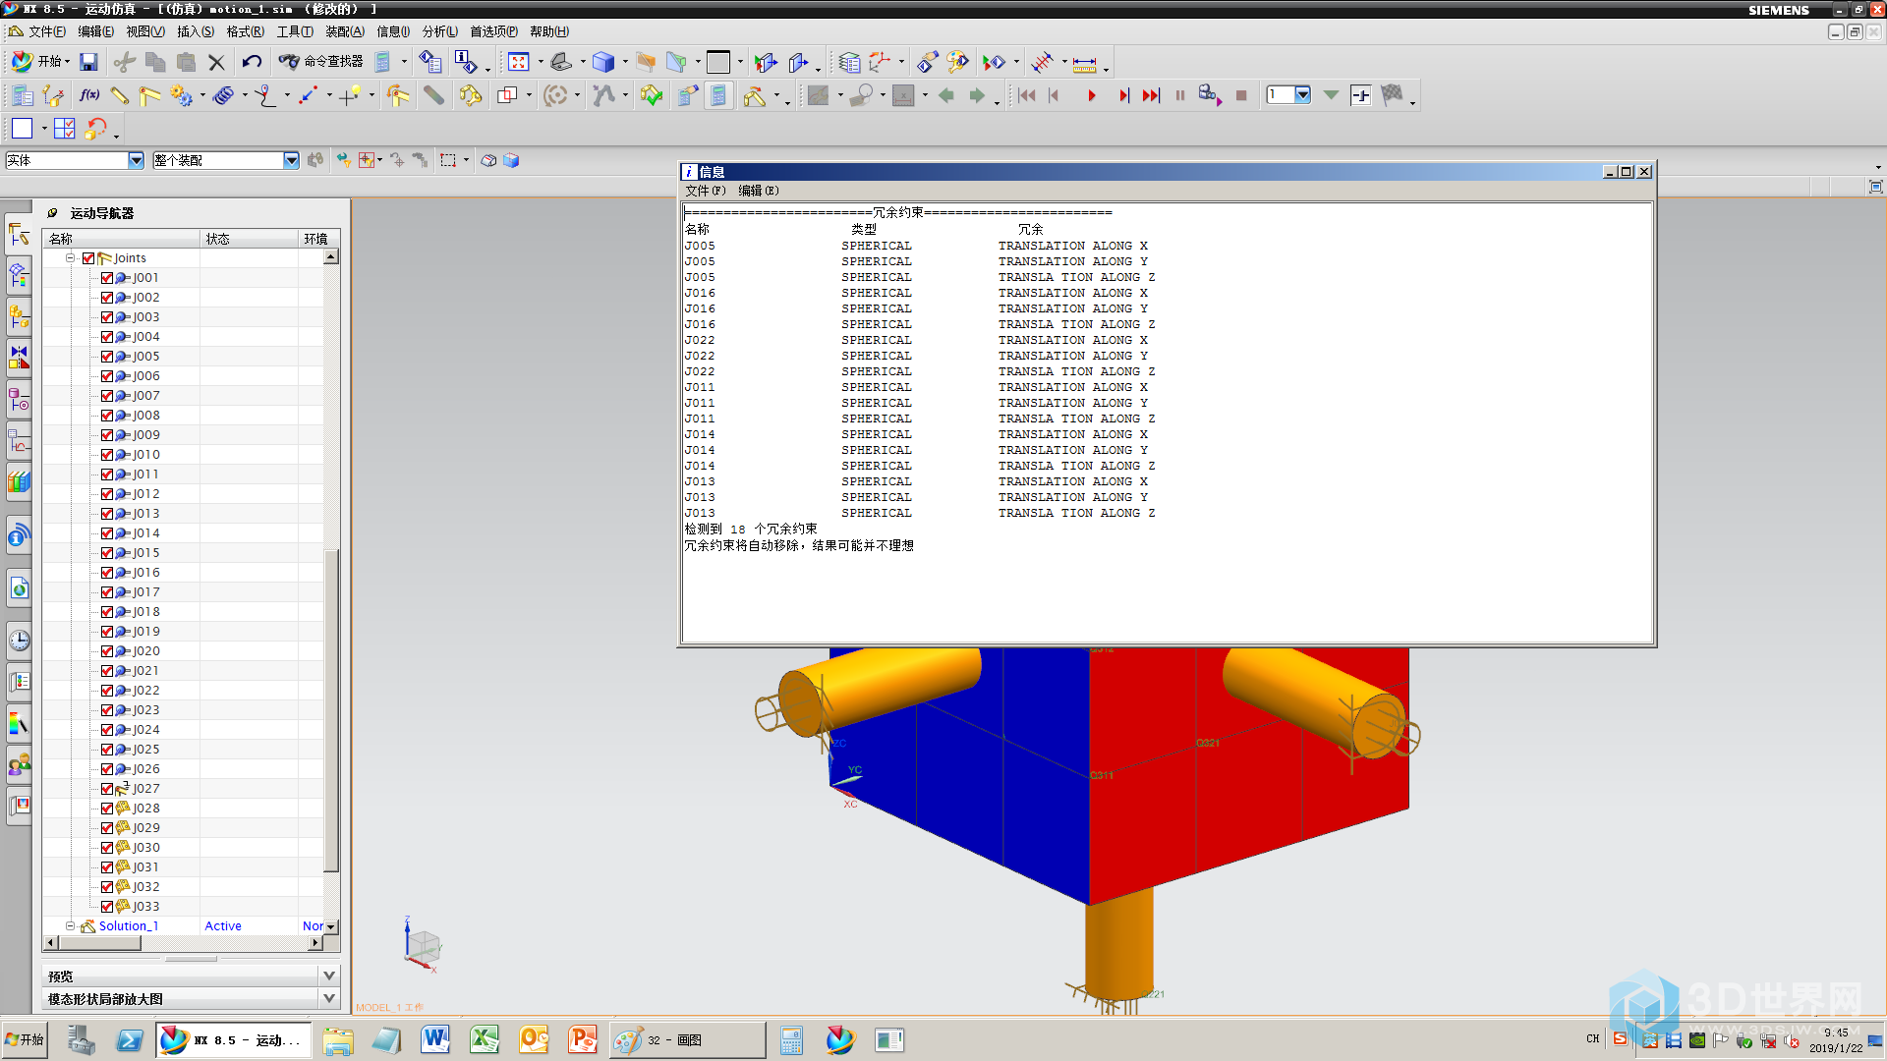
Task: Toggle the J033 joint checkbox
Action: coord(107,907)
